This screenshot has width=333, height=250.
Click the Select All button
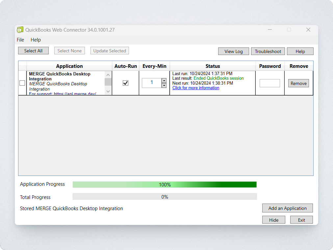pos(33,51)
